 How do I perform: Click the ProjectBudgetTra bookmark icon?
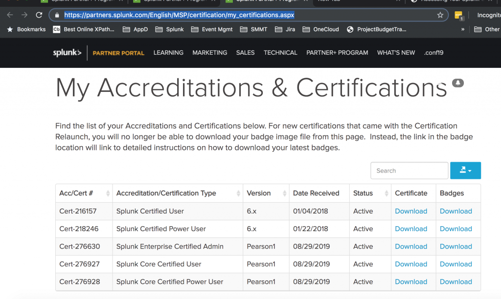coord(351,29)
